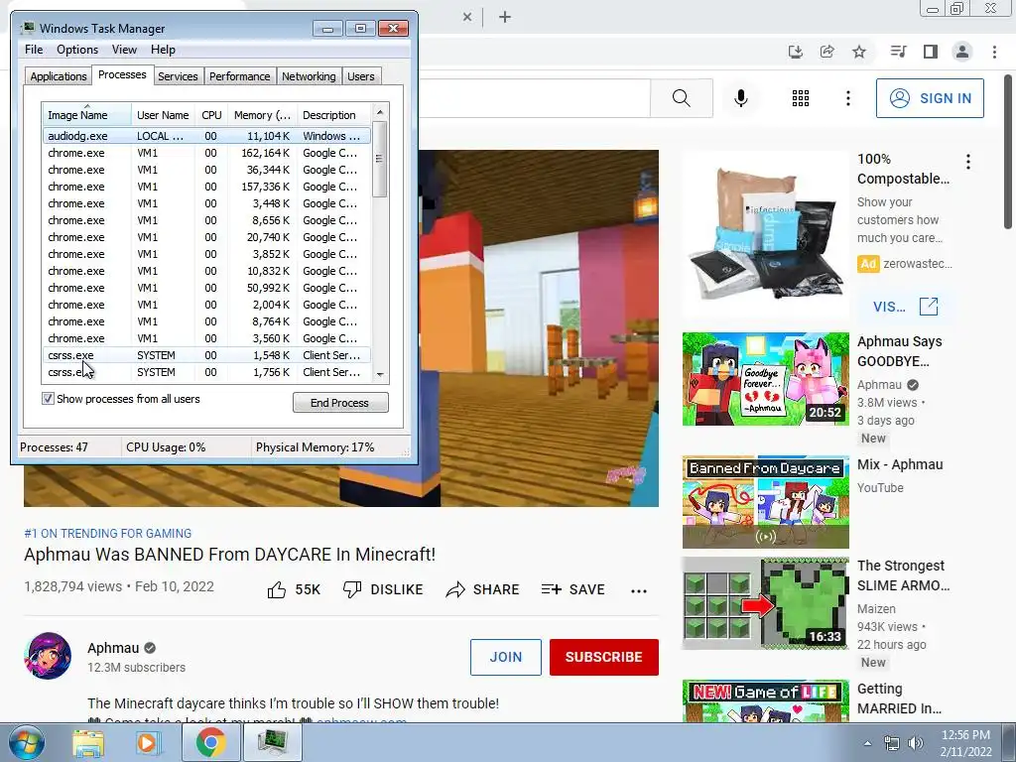Toggle Show processes from all users checkbox
This screenshot has height=762, width=1016.
point(48,399)
